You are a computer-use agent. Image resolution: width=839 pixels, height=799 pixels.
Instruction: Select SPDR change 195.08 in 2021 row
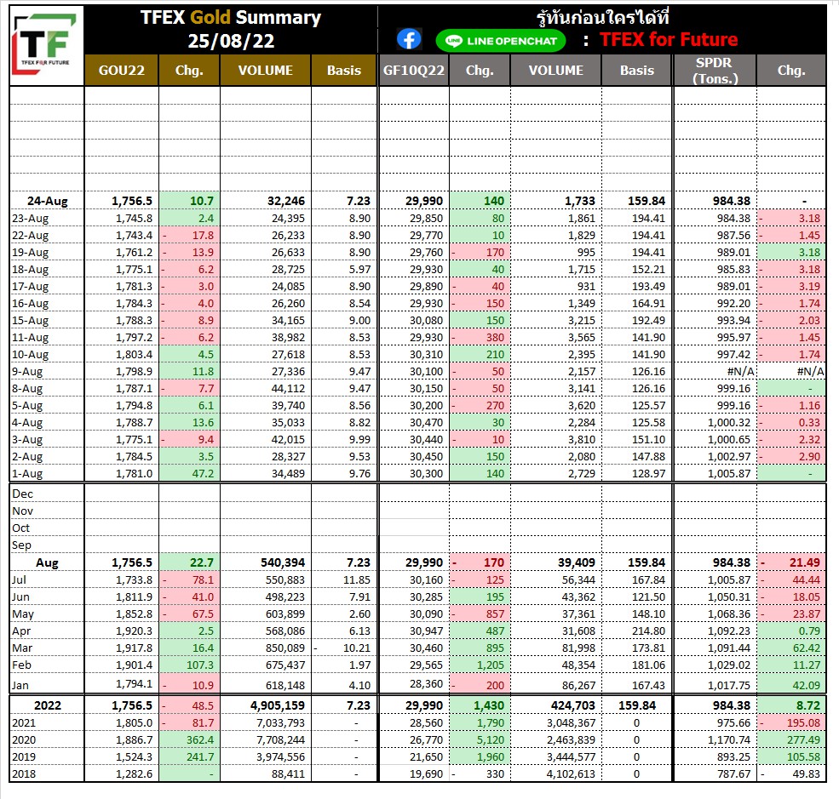click(804, 722)
